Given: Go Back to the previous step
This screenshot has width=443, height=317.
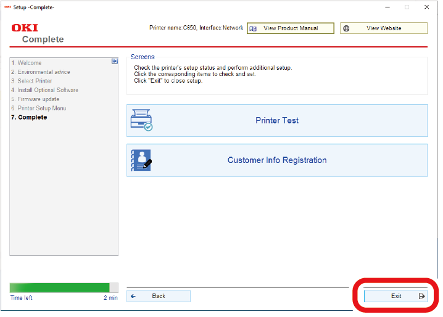Looking at the screenshot, I should tap(159, 296).
